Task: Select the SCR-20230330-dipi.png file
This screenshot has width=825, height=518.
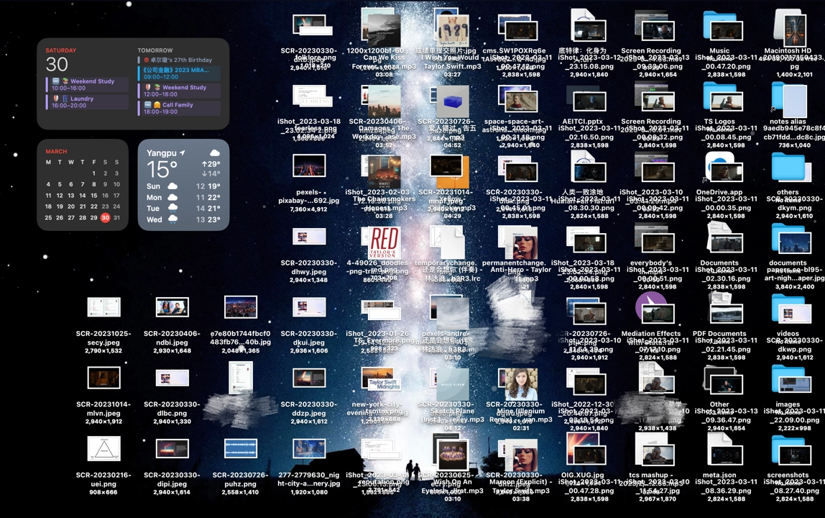Action: click(172, 450)
